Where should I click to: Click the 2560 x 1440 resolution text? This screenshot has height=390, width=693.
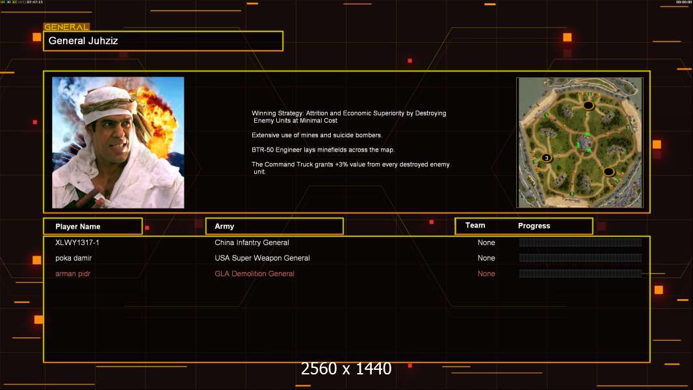[x=346, y=369]
